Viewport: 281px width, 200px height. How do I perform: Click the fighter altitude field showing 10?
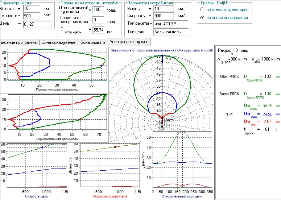click(x=164, y=9)
